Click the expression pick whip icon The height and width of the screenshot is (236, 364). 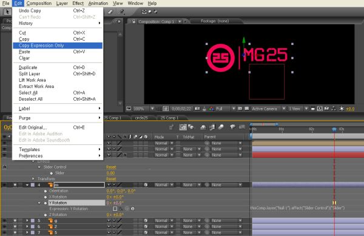(127, 209)
